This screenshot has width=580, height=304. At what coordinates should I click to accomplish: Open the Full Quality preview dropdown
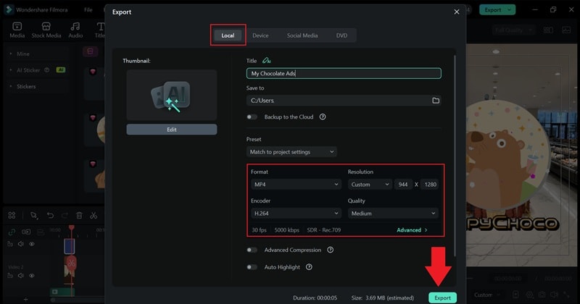(x=514, y=30)
